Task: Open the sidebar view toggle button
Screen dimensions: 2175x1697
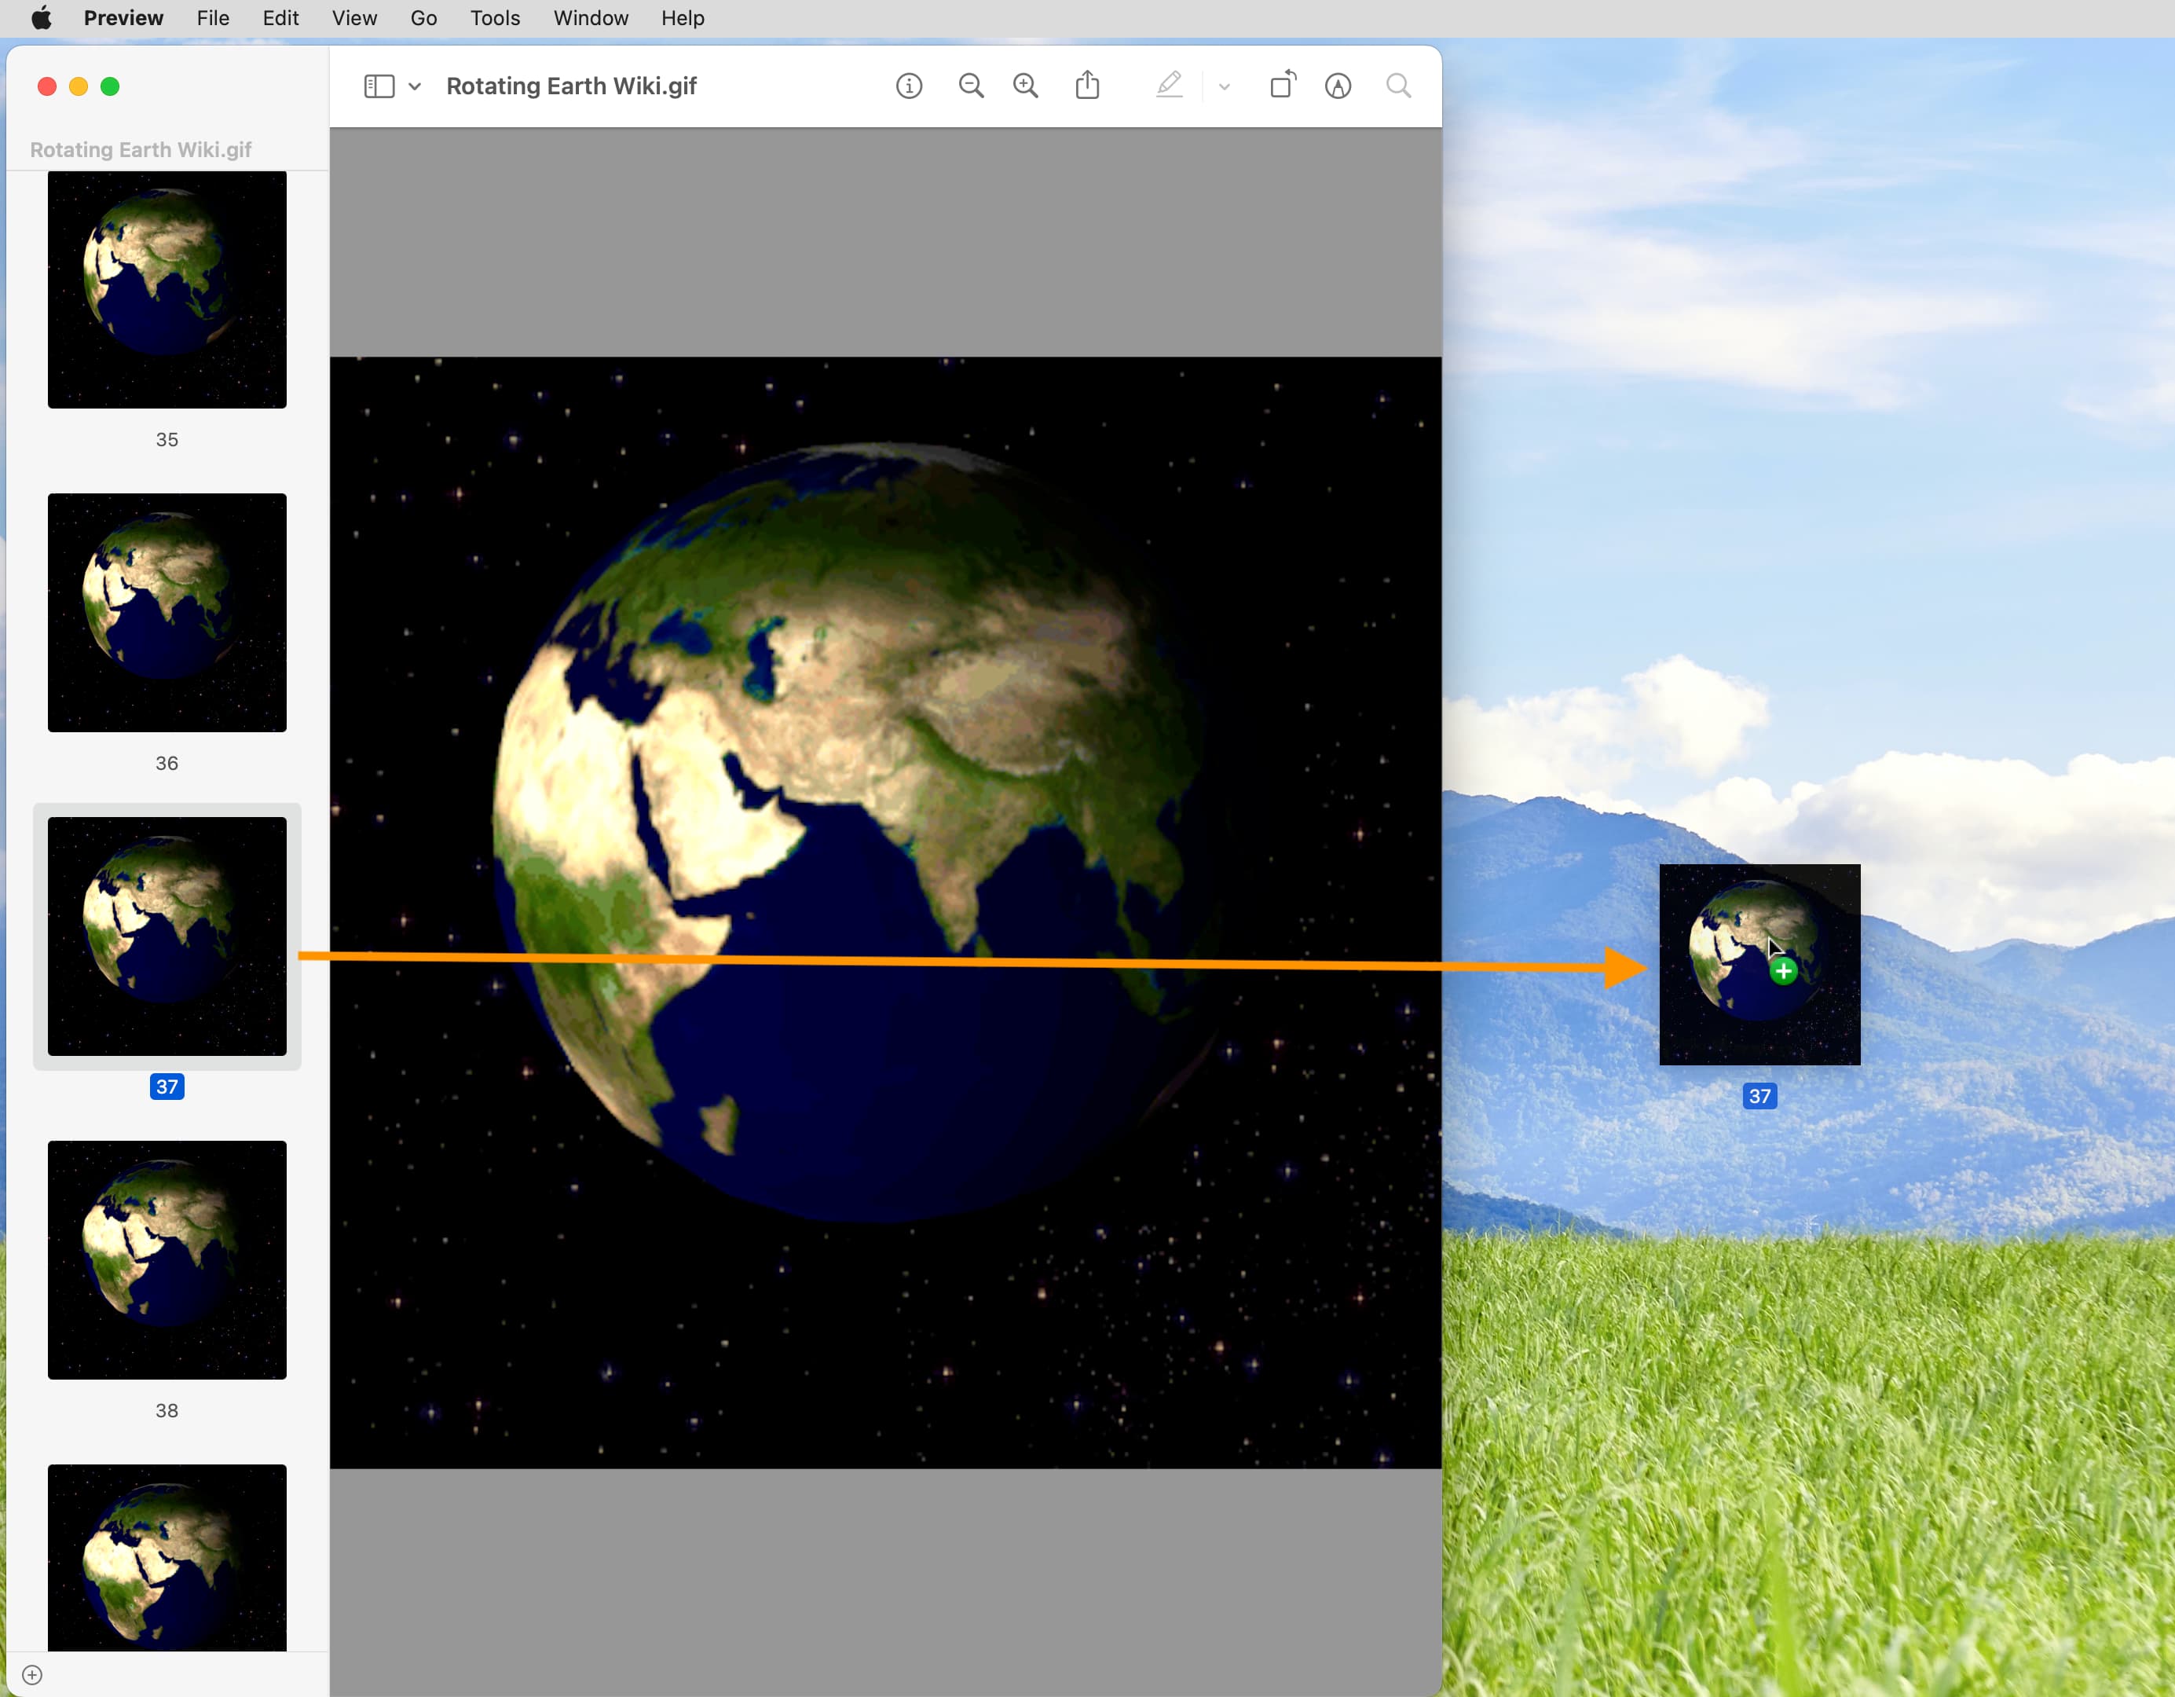Action: [x=379, y=86]
